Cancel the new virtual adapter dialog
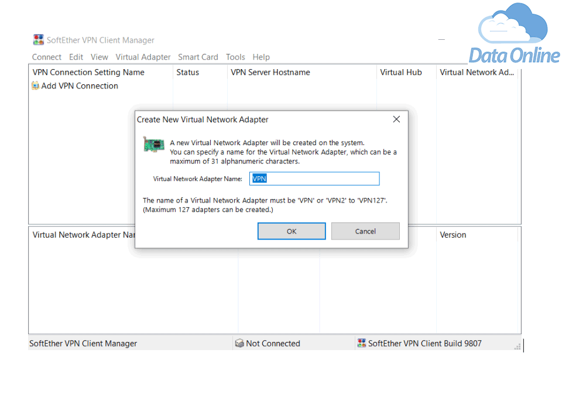 pyautogui.click(x=365, y=231)
